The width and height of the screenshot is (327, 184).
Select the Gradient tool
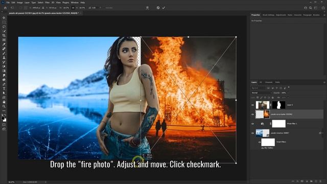(4, 71)
